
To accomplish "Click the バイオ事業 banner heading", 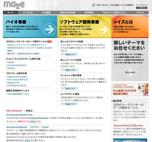I will click(16, 22).
